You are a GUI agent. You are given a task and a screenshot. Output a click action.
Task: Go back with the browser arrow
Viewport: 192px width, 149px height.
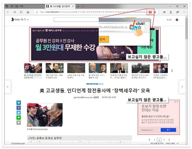(x=8, y=12)
